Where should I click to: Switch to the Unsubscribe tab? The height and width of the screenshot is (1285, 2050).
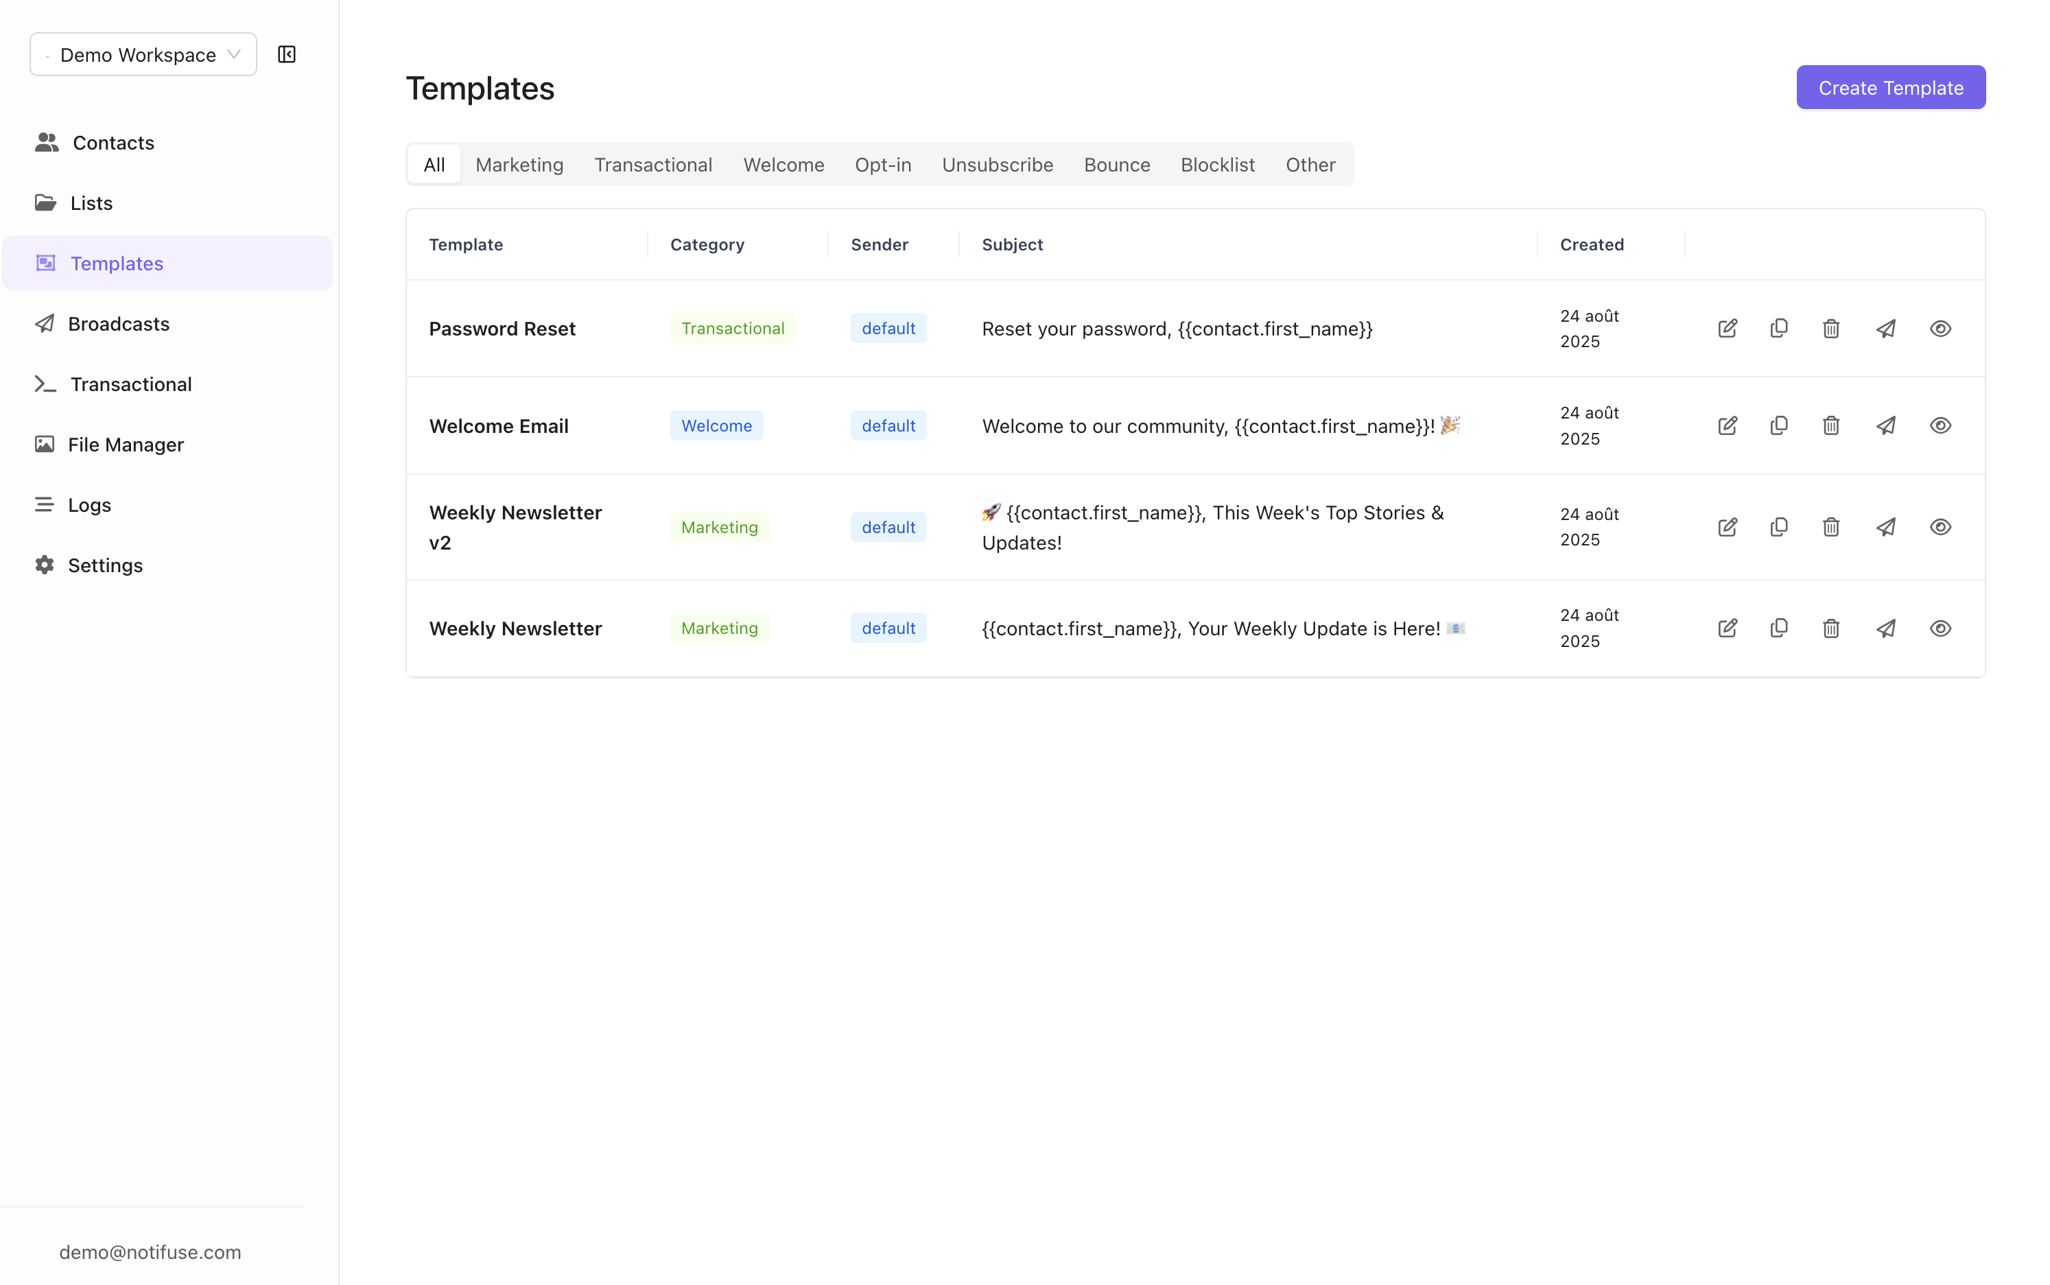click(x=997, y=165)
